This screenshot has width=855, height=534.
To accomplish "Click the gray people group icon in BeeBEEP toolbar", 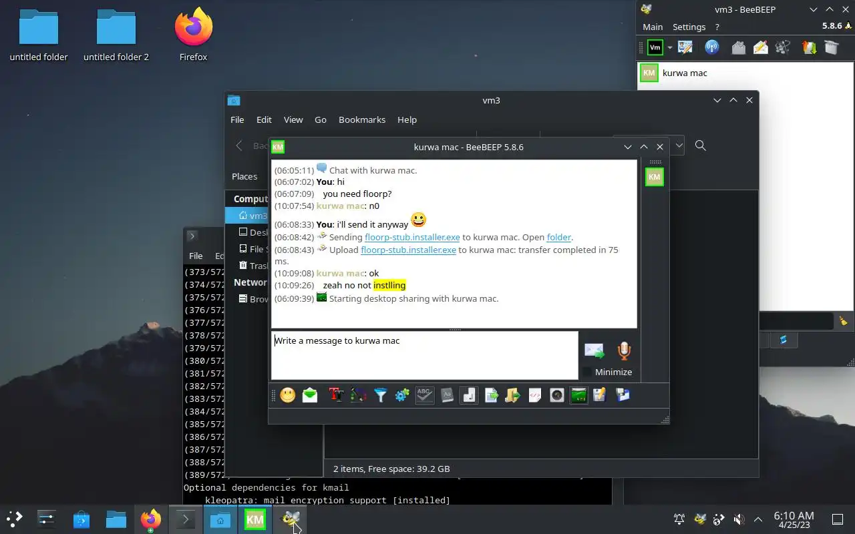I will coord(783,47).
